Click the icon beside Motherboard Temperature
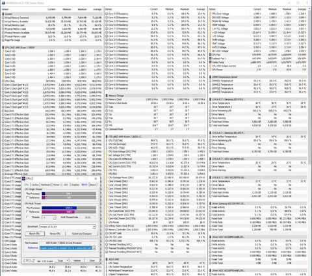 tap(107, 271)
